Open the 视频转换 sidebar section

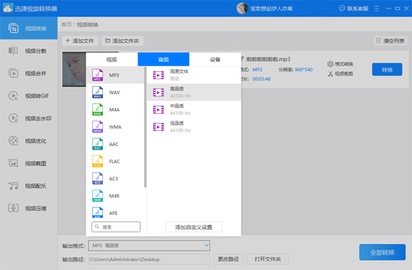pyautogui.click(x=28, y=28)
